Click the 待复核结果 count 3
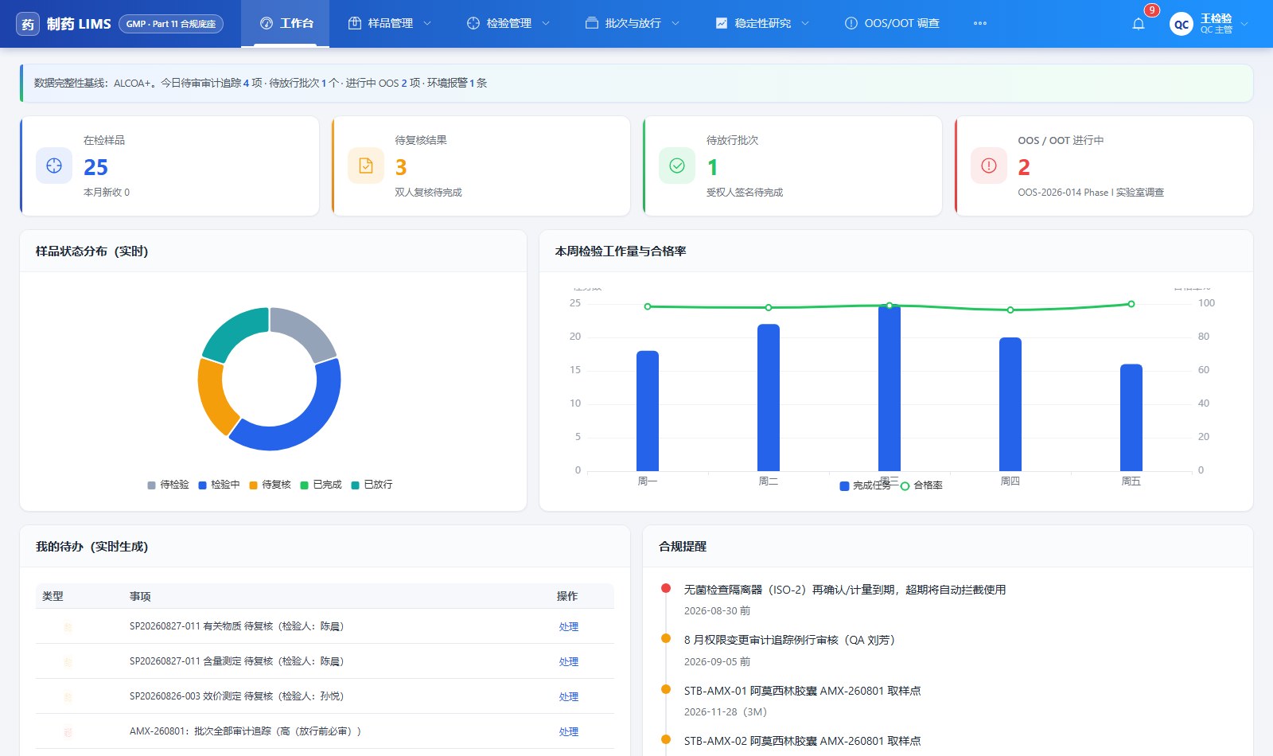This screenshot has width=1273, height=756. coord(401,167)
